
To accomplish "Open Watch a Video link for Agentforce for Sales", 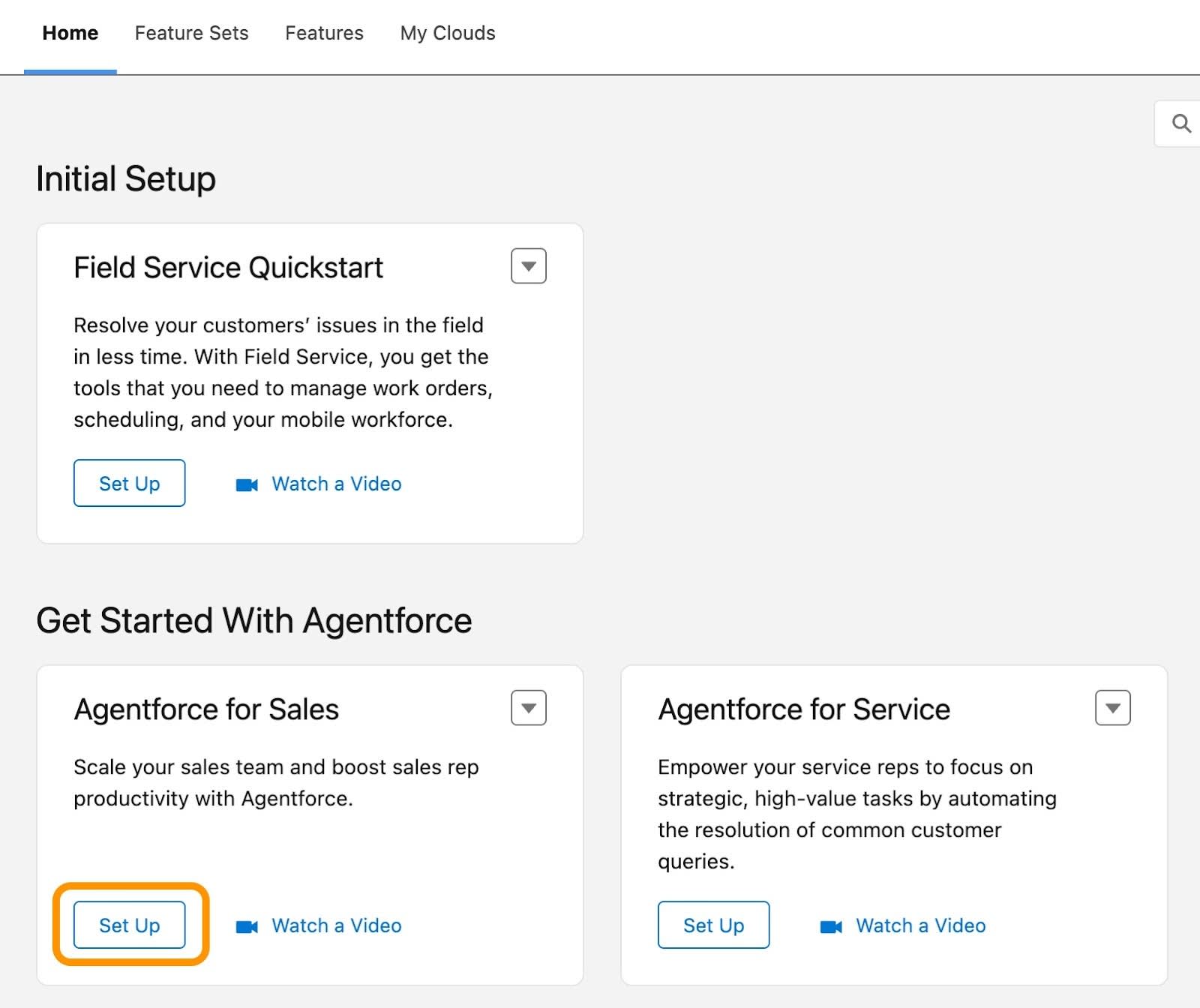I will click(337, 925).
